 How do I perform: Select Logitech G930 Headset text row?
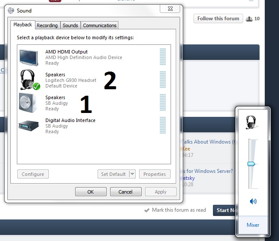click(x=71, y=80)
